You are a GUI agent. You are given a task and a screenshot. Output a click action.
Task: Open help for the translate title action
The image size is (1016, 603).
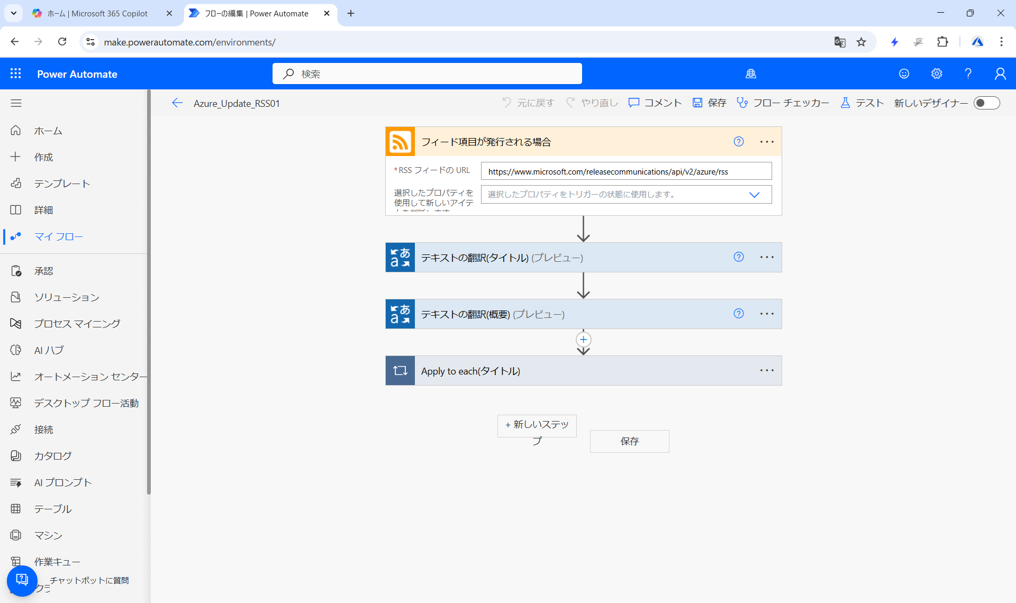pyautogui.click(x=739, y=257)
